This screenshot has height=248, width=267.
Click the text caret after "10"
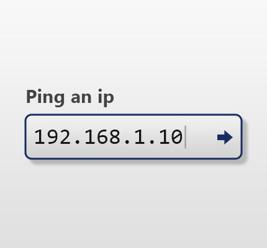(x=186, y=136)
